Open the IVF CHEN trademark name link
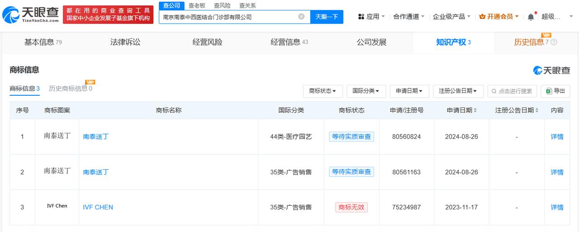Viewport: 579px width, 232px height. point(98,207)
